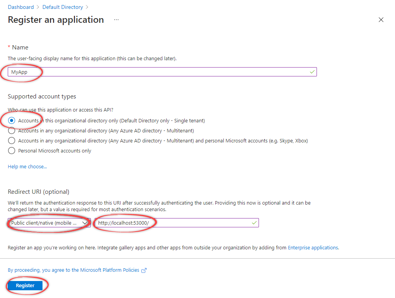Select Accounts in this organizational directory only
This screenshot has height=298, width=395.
[x=12, y=120]
